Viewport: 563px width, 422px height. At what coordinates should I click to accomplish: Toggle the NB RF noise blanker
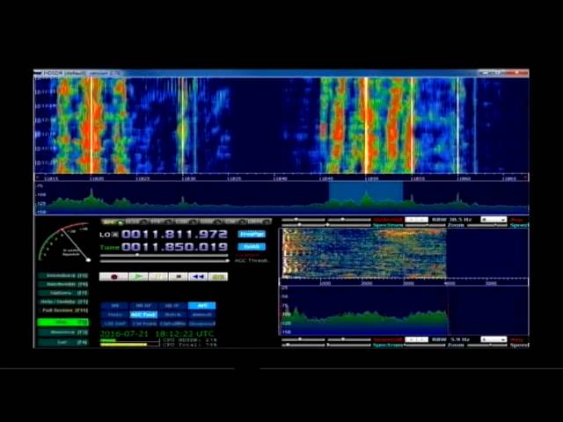tap(143, 306)
